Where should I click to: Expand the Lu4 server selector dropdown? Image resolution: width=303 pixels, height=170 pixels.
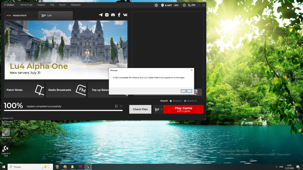[158, 109]
